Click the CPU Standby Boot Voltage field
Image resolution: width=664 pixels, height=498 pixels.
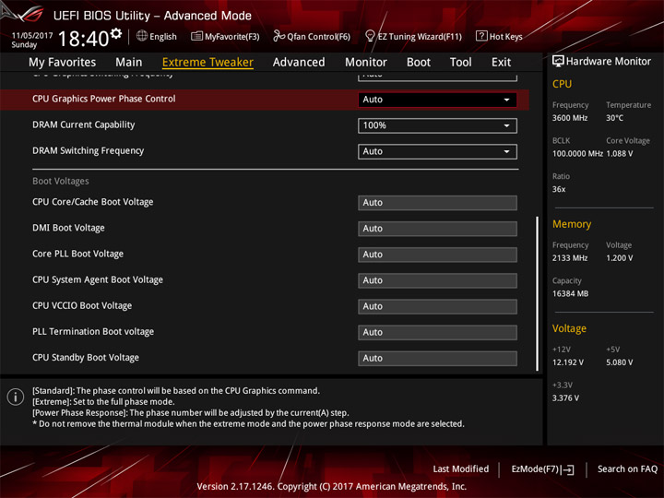(437, 358)
